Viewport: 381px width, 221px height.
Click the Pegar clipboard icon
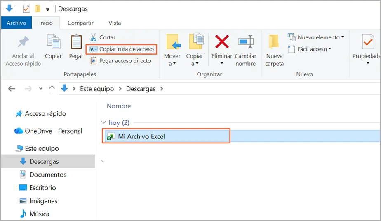[x=76, y=42]
